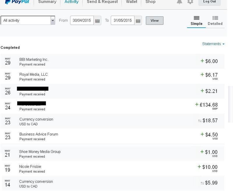Open settings gear icon
The height and width of the screenshot is (192, 233).
(190, 2)
